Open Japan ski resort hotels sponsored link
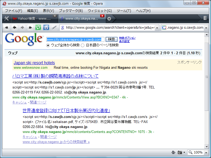This screenshot has height=158, width=211. (34, 63)
